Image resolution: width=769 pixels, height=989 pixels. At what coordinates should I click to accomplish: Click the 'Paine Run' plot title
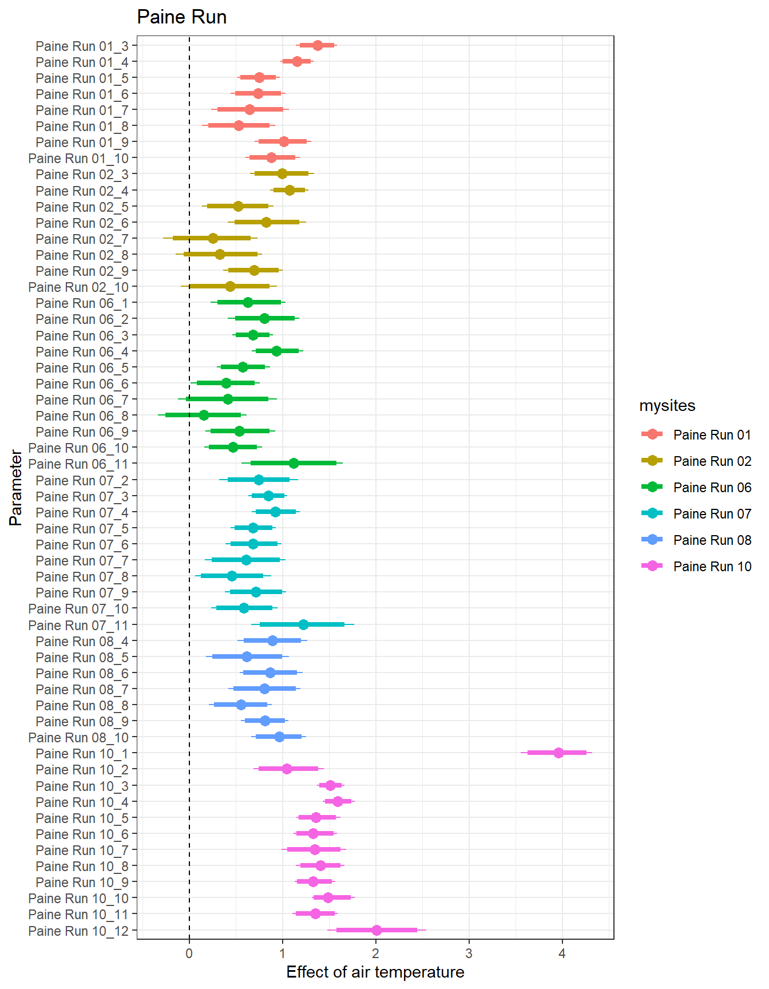tap(182, 17)
